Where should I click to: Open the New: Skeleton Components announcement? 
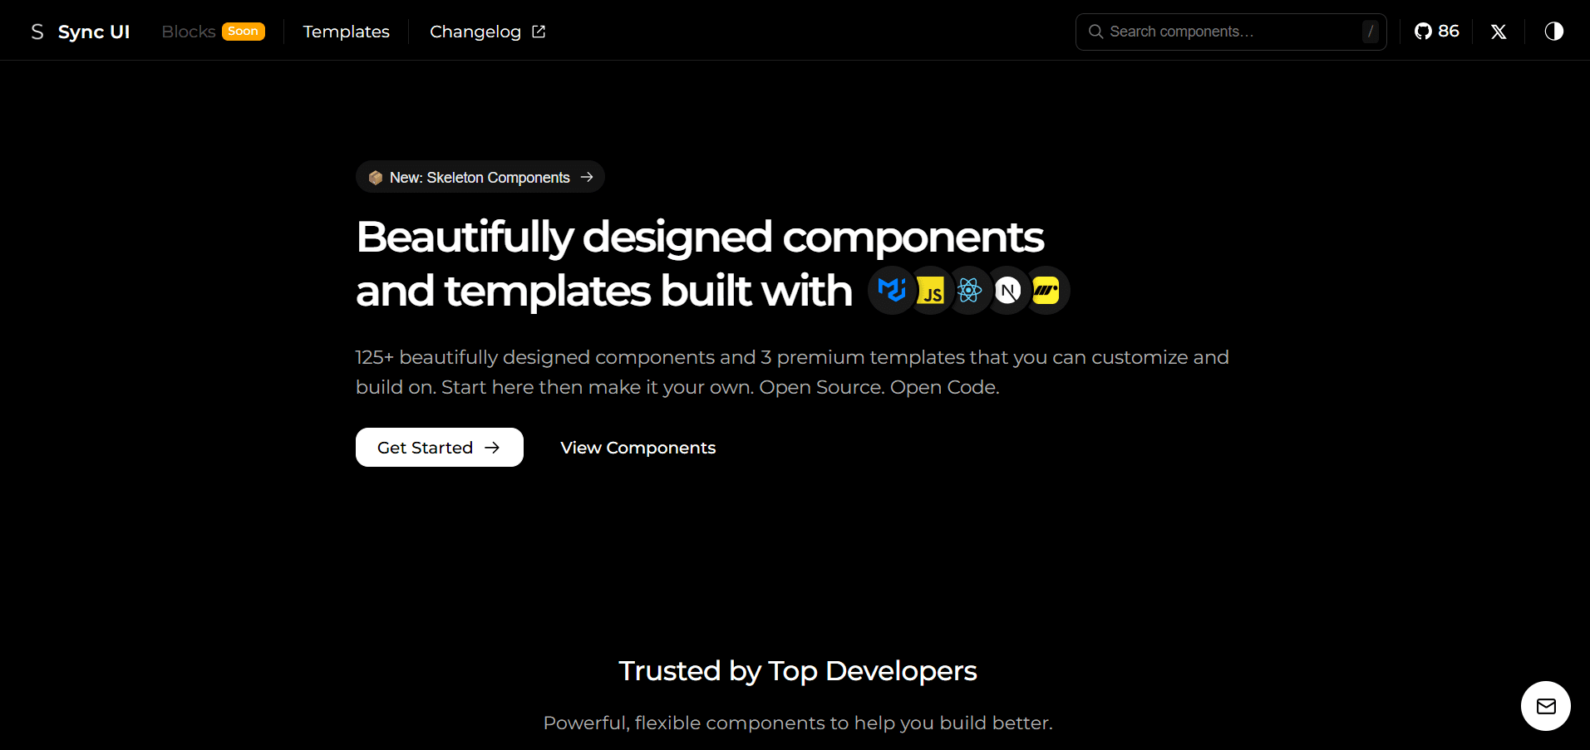click(480, 177)
